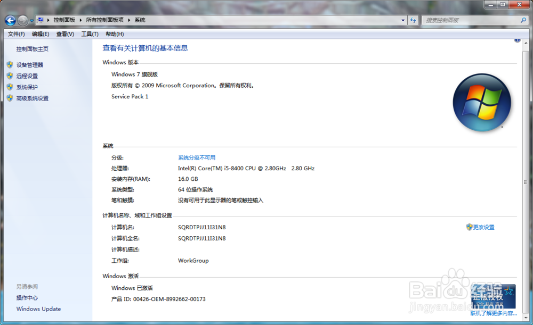Open 设备管理器 from sidebar
Screen dimensions: 533x325
click(30, 65)
